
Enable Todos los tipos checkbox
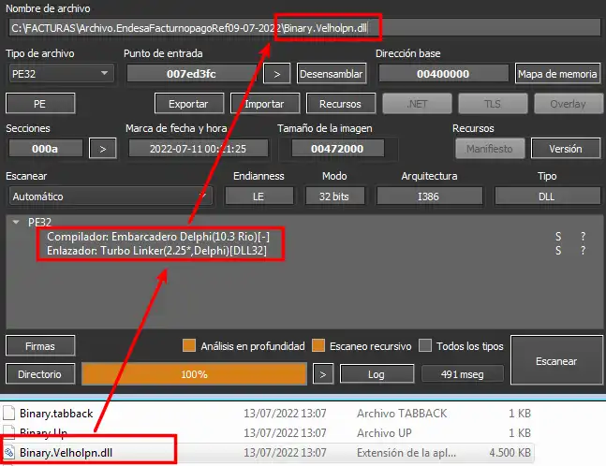coord(425,345)
